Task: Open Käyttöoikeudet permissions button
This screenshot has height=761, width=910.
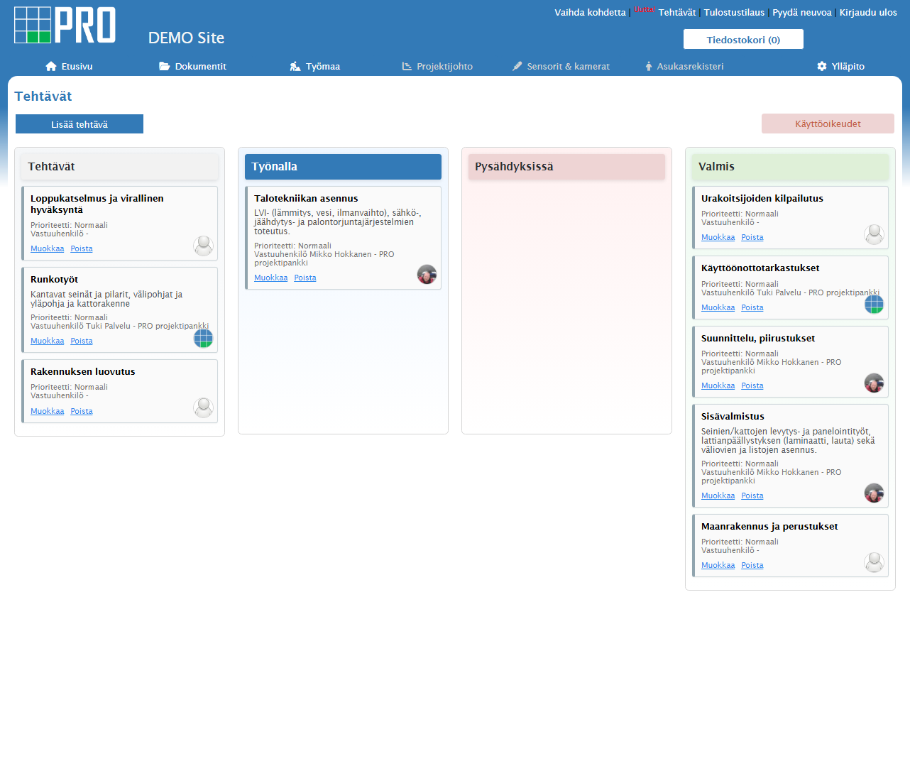Action: [828, 124]
